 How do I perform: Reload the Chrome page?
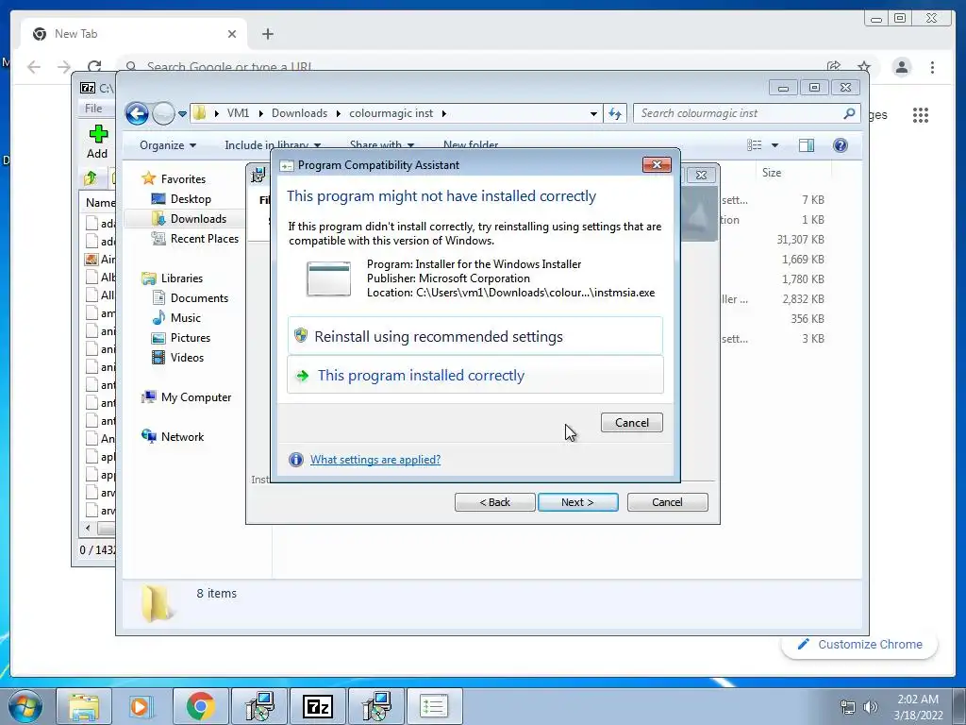pyautogui.click(x=94, y=67)
